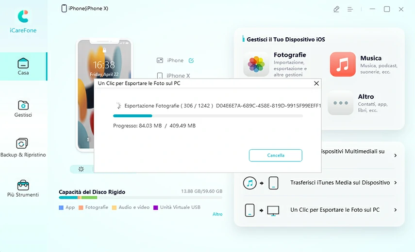Image resolution: width=415 pixels, height=252 pixels.
Task: Expand the Dispositivi Multimediali row arrow
Action: click(x=396, y=156)
